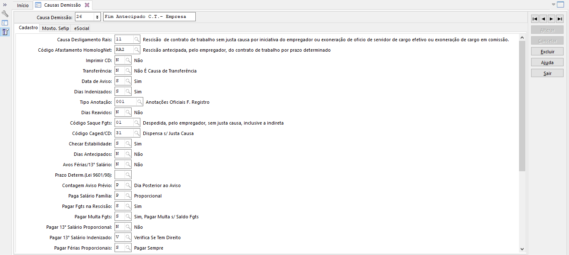Open lookup for Pagar Multa Fgts
569x255 pixels.
[128, 217]
